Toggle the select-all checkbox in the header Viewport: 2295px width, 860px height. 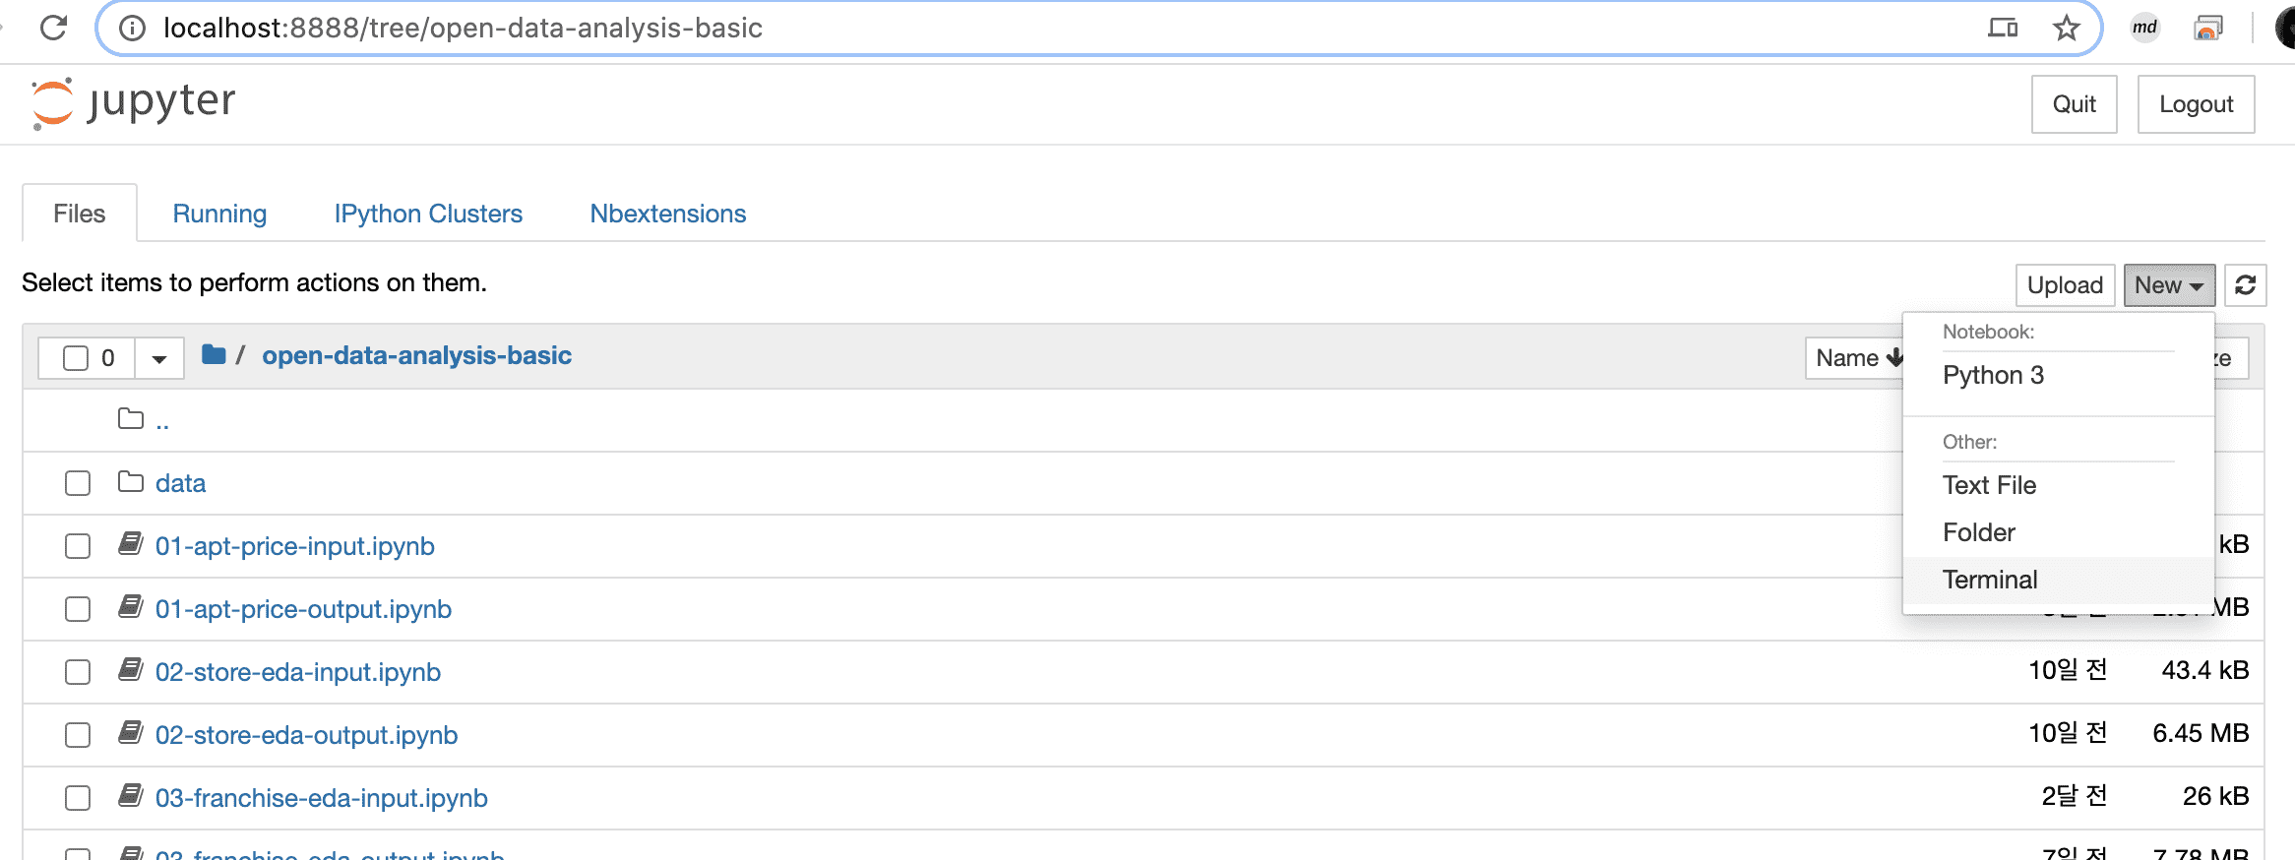76,358
